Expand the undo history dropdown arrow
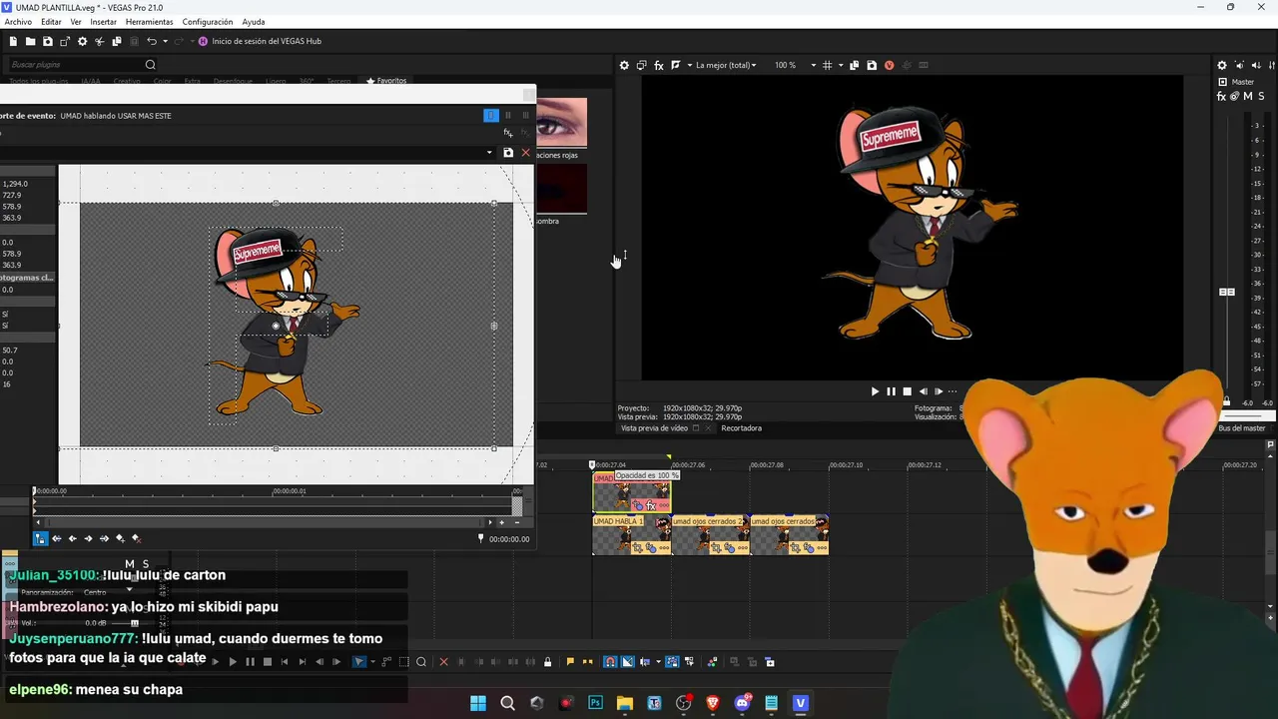Viewport: 1278px width, 719px height. coord(166,41)
